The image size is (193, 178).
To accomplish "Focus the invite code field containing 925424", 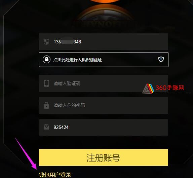I will 104,127.
